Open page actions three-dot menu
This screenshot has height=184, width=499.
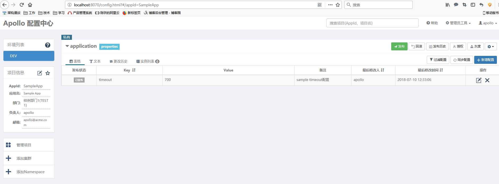pyautogui.click(x=330, y=5)
